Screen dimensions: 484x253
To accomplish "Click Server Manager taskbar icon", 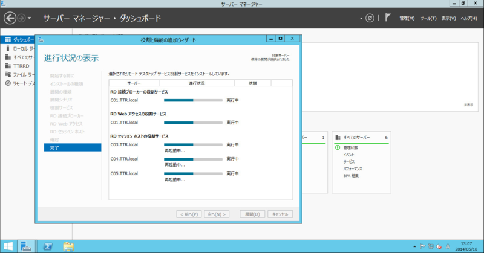I will coord(26,246).
